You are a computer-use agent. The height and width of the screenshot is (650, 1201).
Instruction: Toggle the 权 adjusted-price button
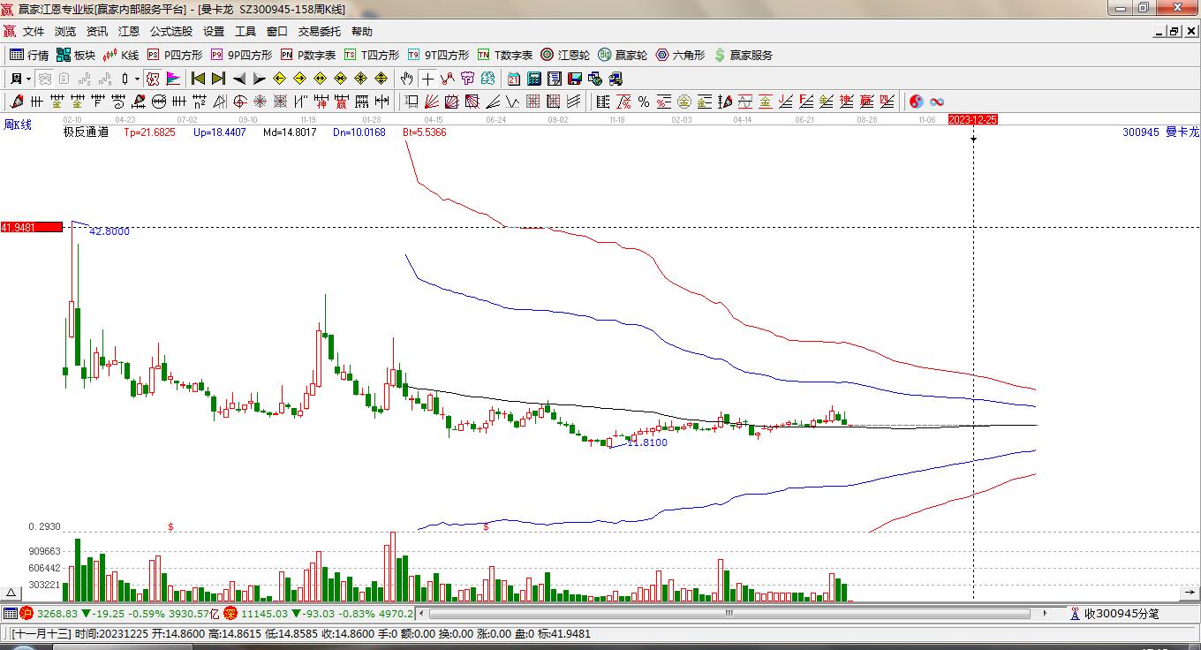pyautogui.click(x=153, y=79)
